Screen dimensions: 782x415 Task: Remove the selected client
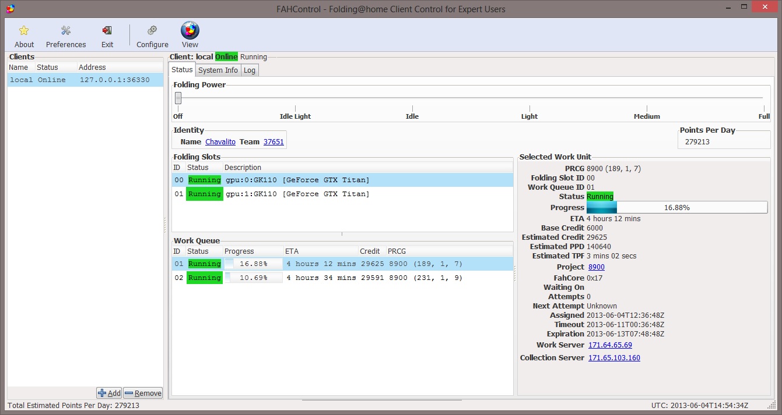(143, 393)
